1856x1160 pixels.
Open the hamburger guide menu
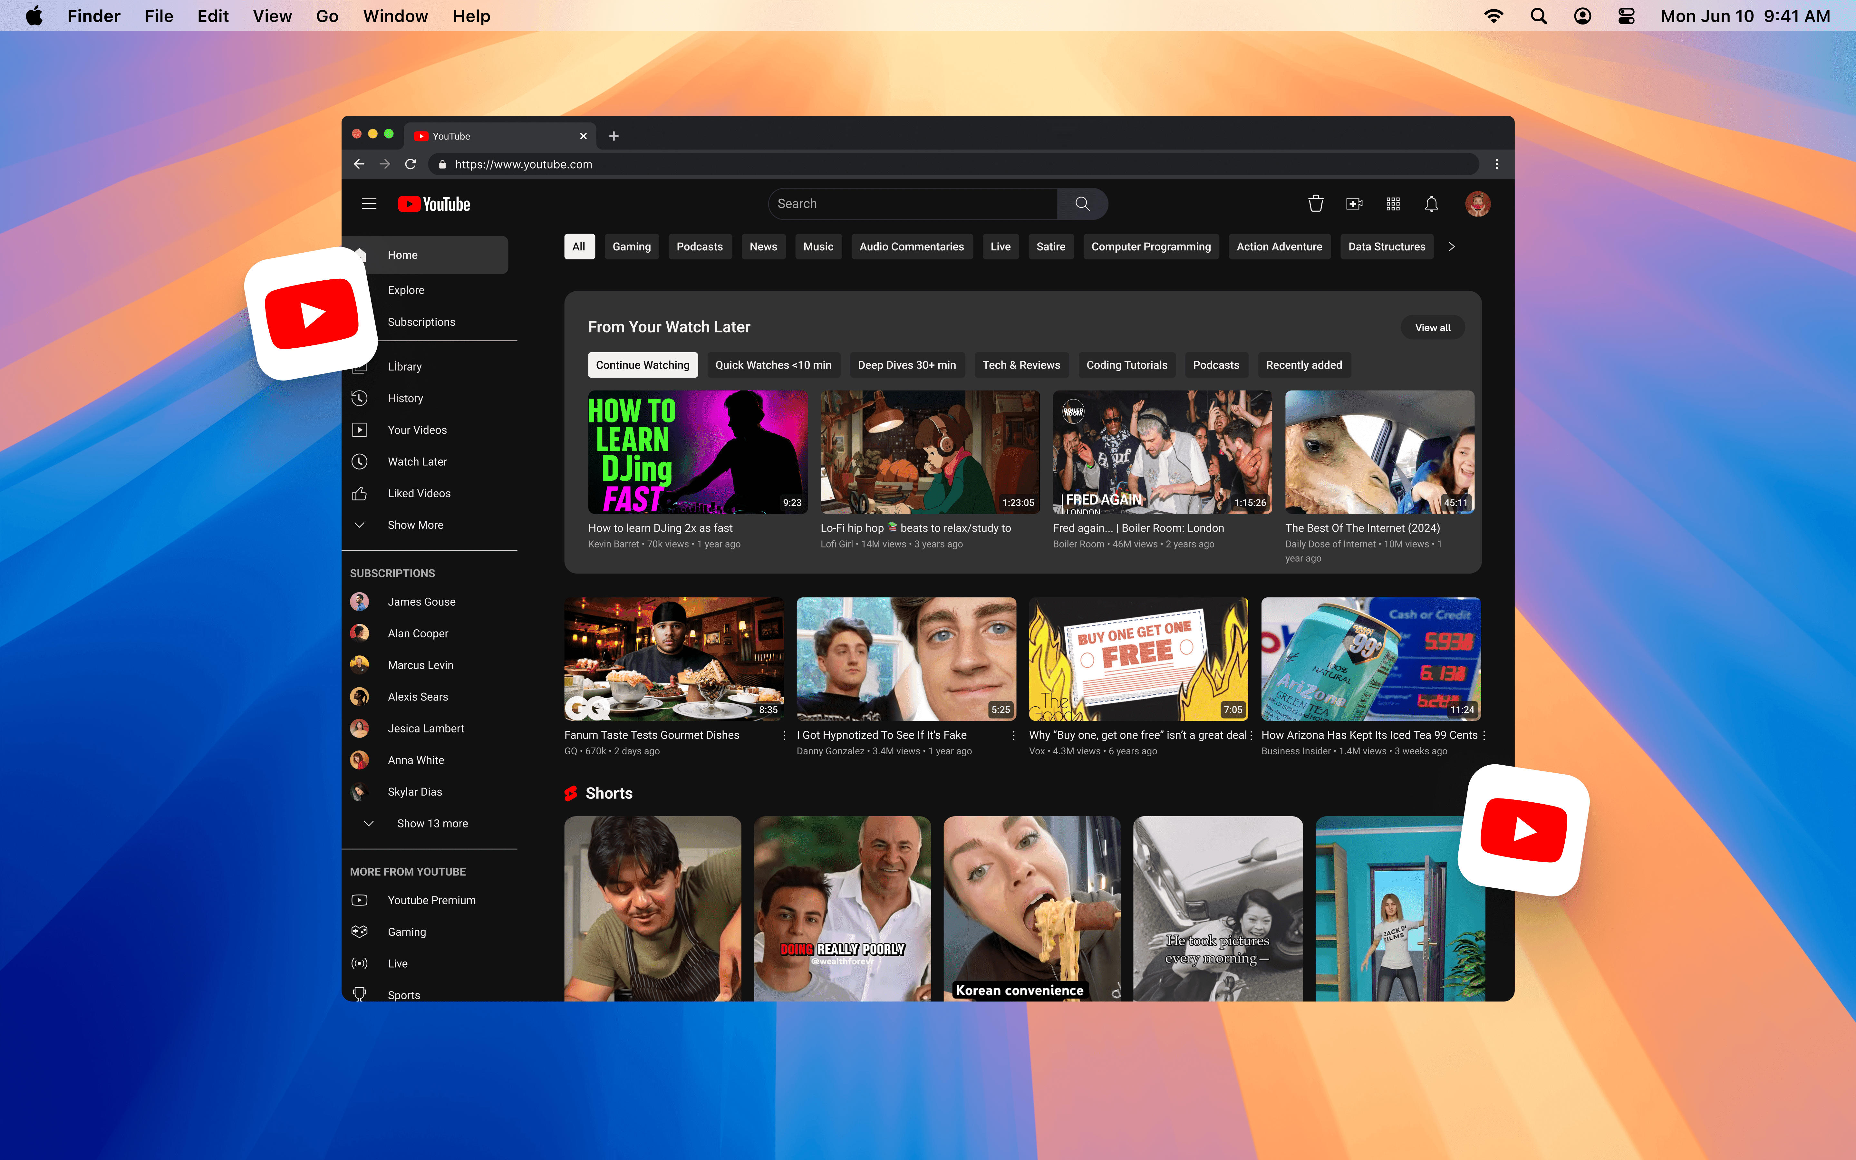pos(369,203)
